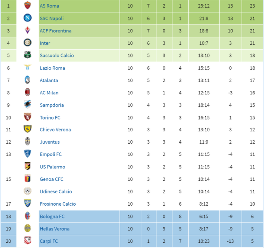Click the ACF Fiorentina crest icon
Screen dimensions: 264x248
pyautogui.click(x=28, y=30)
